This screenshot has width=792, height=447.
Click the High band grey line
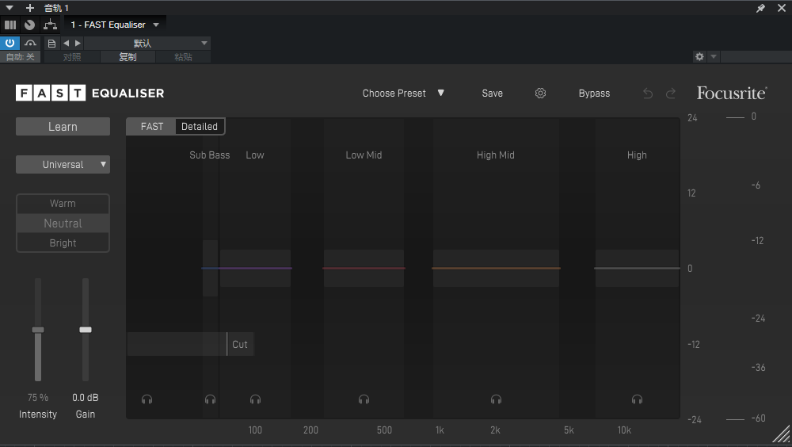coord(637,268)
